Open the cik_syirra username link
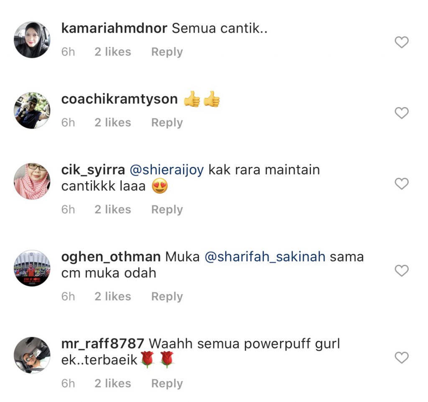Image resolution: width=428 pixels, height=402 pixels. (93, 170)
